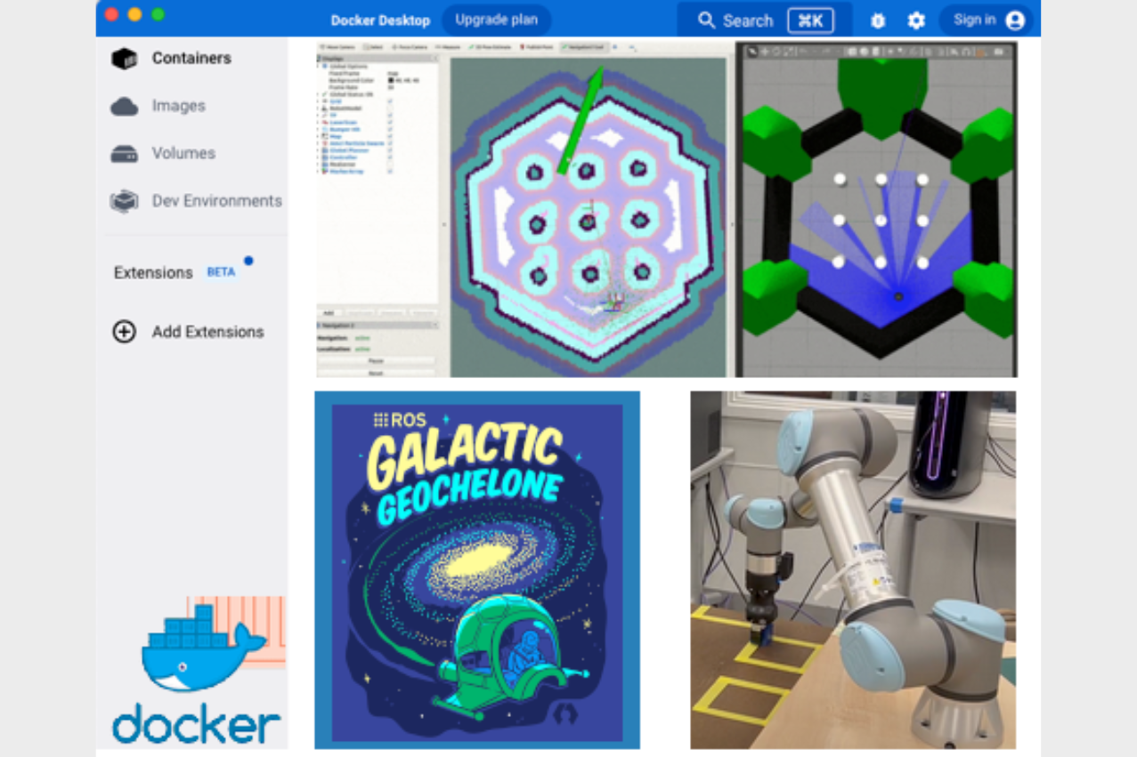Image resolution: width=1137 pixels, height=757 pixels.
Task: Open the robot arm photo
Action: coord(853,570)
